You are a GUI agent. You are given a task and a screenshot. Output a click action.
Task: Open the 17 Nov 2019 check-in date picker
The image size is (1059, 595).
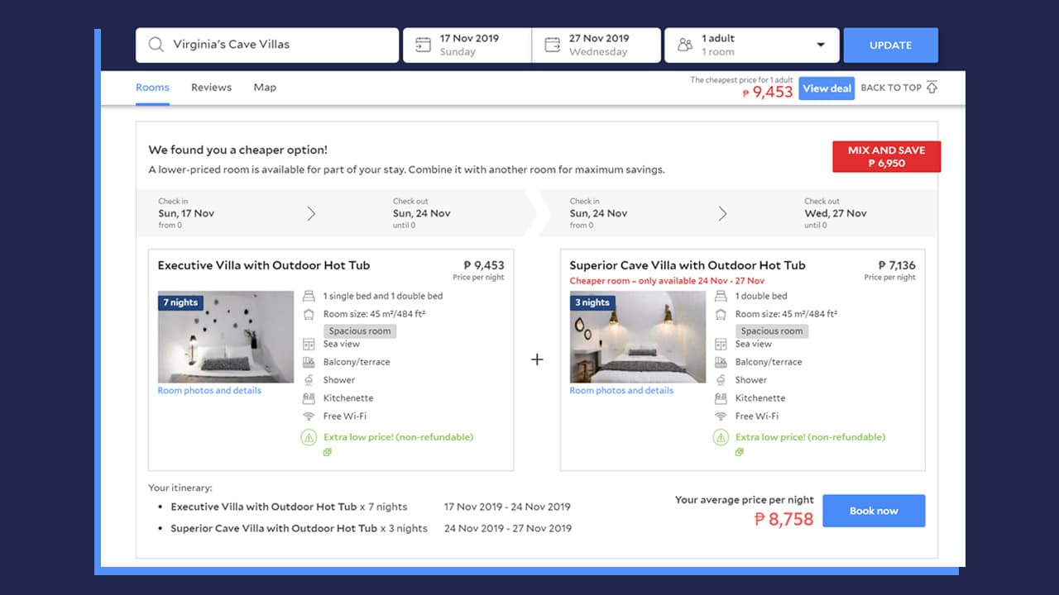468,45
